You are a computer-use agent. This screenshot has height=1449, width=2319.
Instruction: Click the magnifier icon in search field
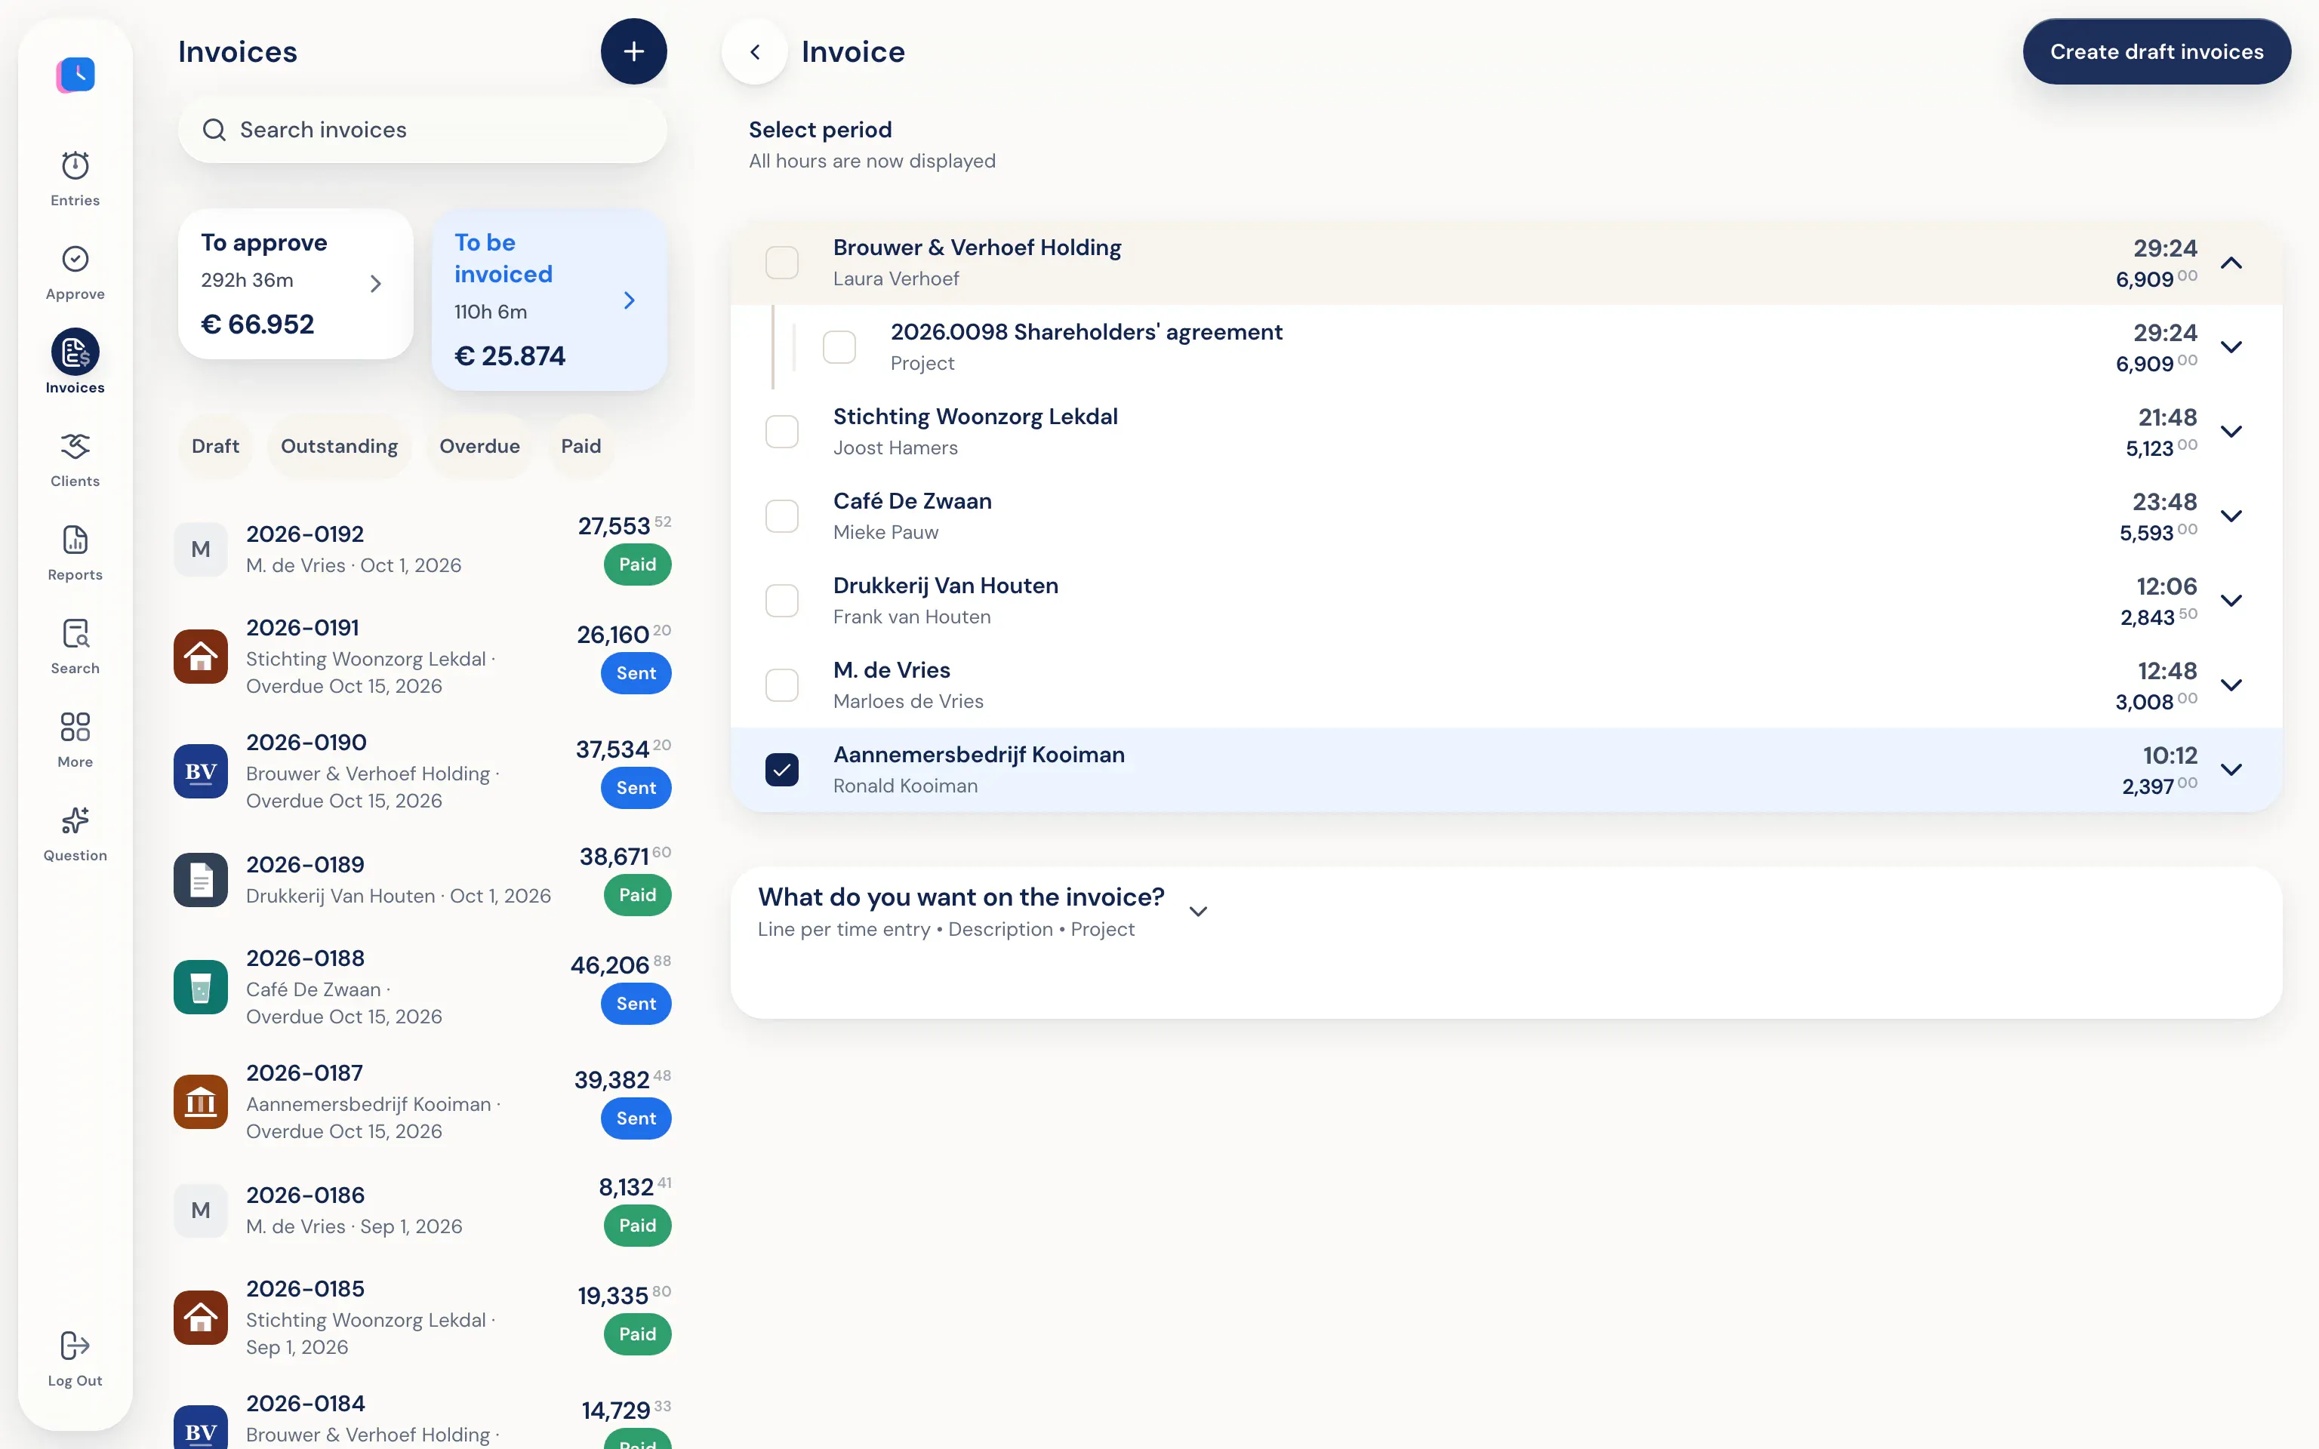[214, 129]
